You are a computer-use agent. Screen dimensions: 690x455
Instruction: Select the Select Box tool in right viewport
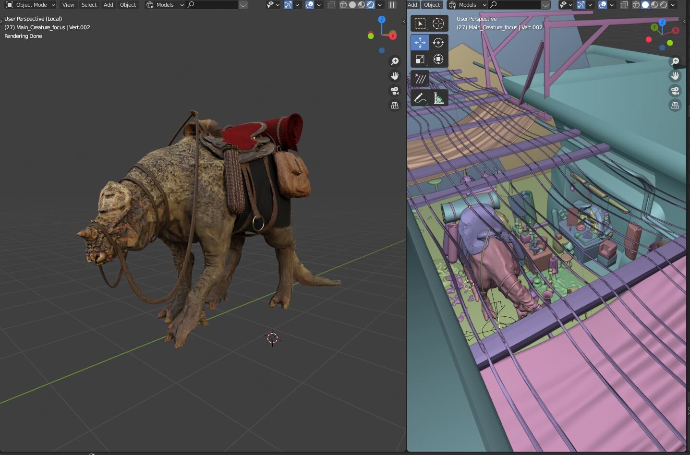point(420,24)
